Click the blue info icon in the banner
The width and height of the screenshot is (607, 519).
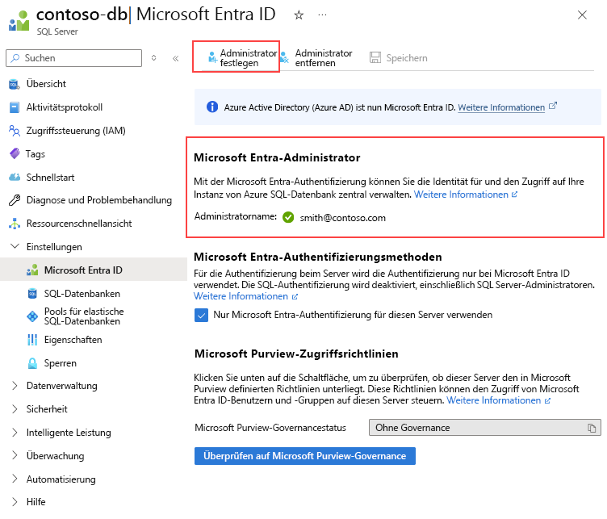212,107
